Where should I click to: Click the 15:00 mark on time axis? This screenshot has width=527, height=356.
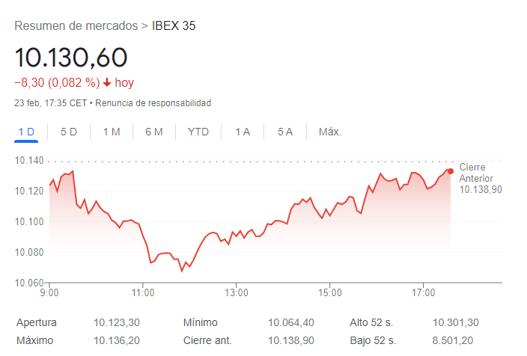pyautogui.click(x=329, y=292)
